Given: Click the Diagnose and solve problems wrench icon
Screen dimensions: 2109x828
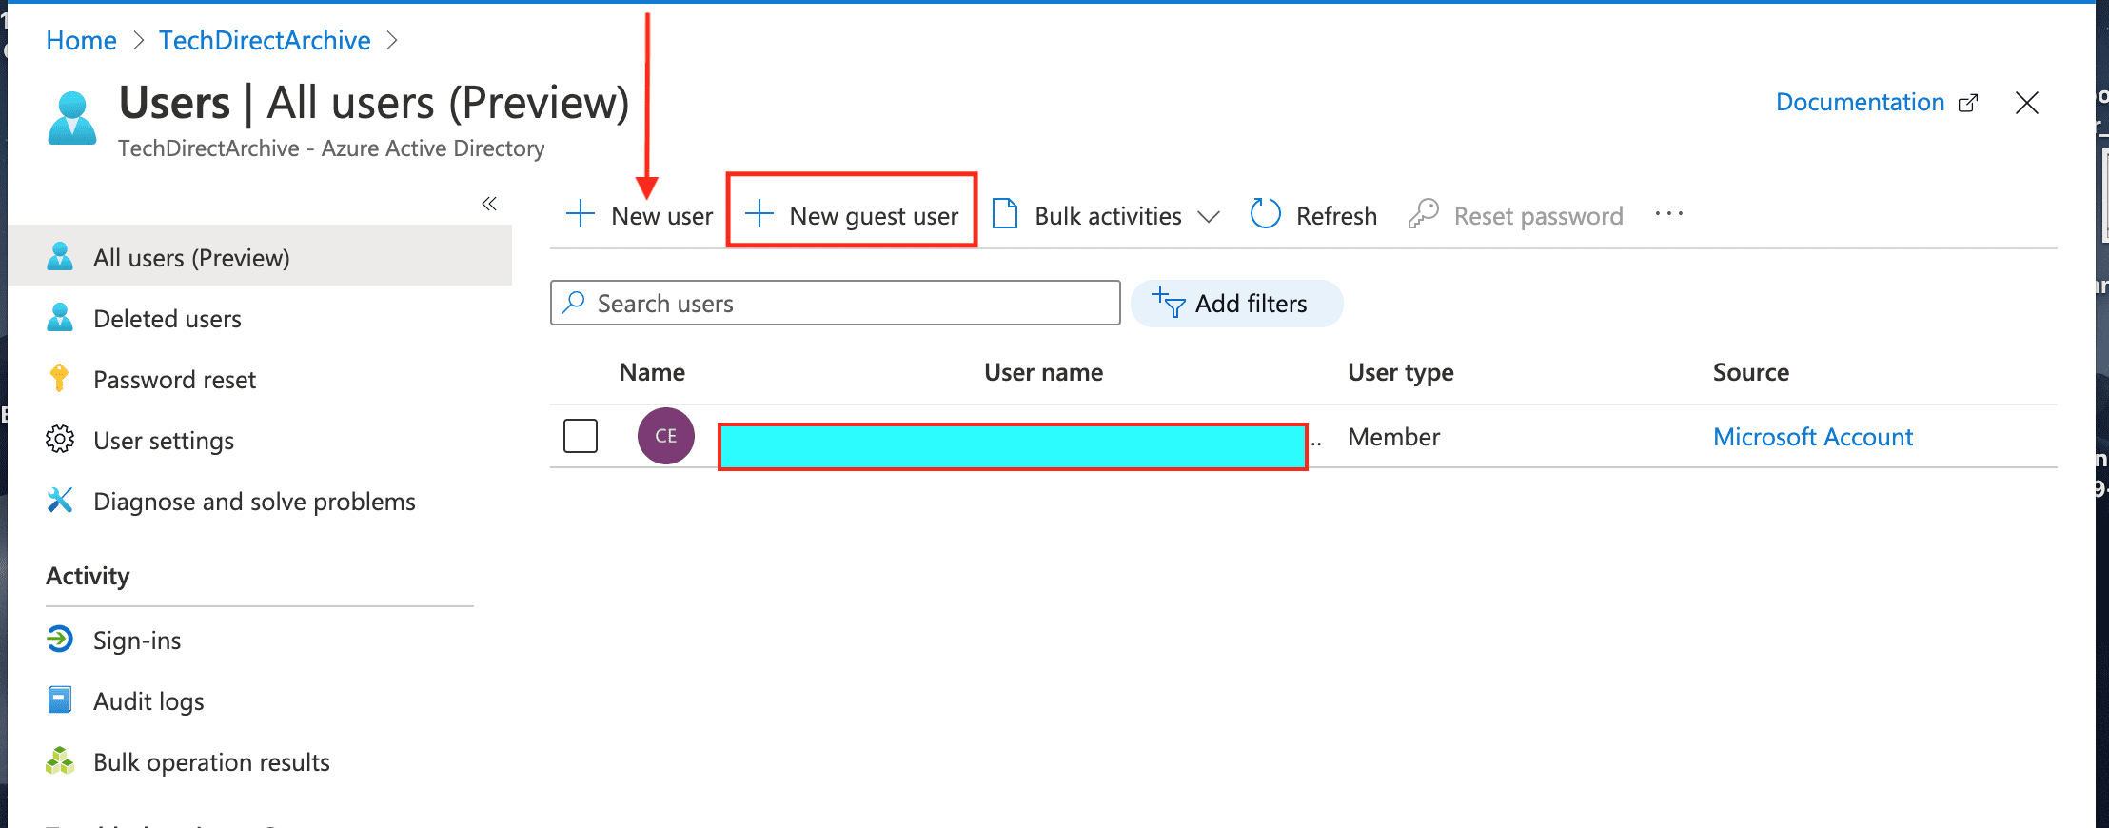Looking at the screenshot, I should 60,501.
